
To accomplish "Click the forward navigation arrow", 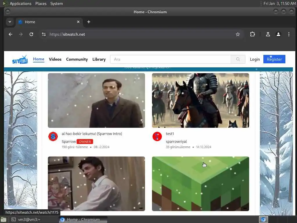I will pos(21,34).
